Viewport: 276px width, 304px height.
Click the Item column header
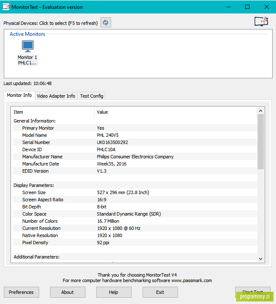point(54,112)
